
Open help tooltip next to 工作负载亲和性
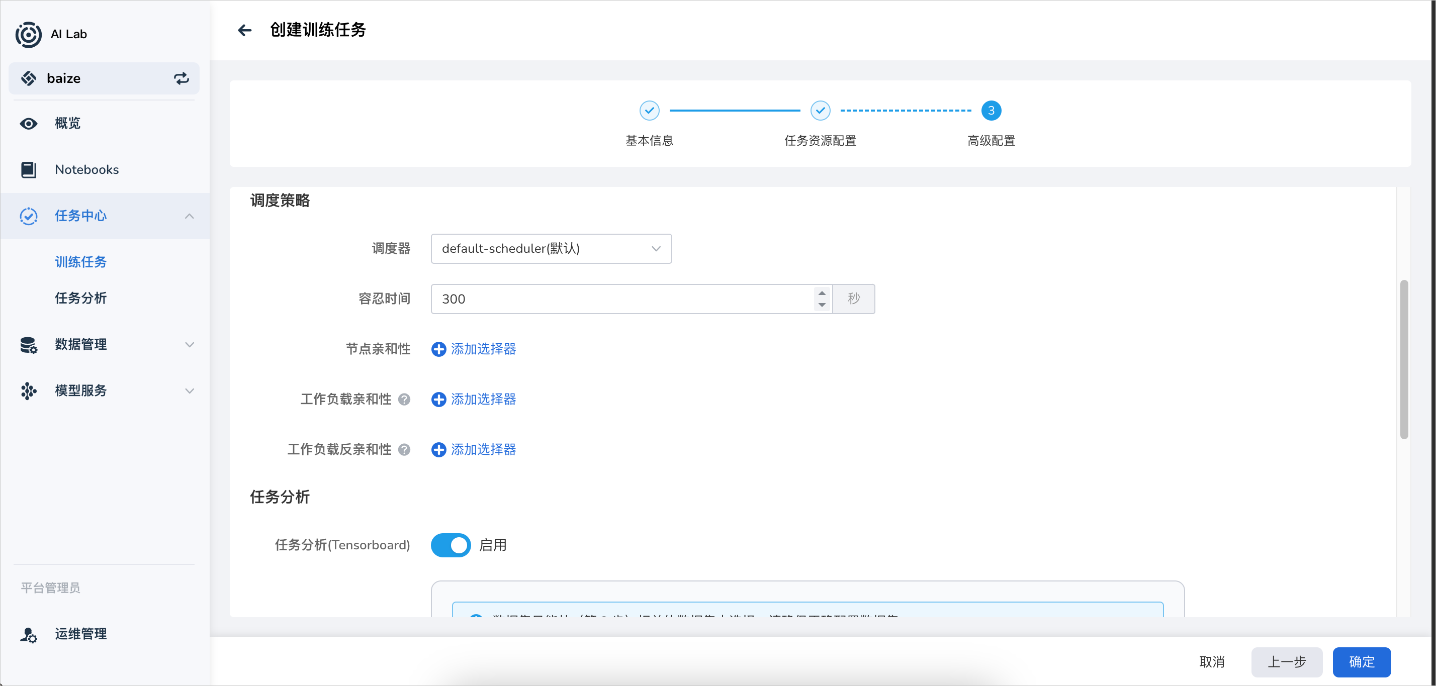[x=405, y=399]
